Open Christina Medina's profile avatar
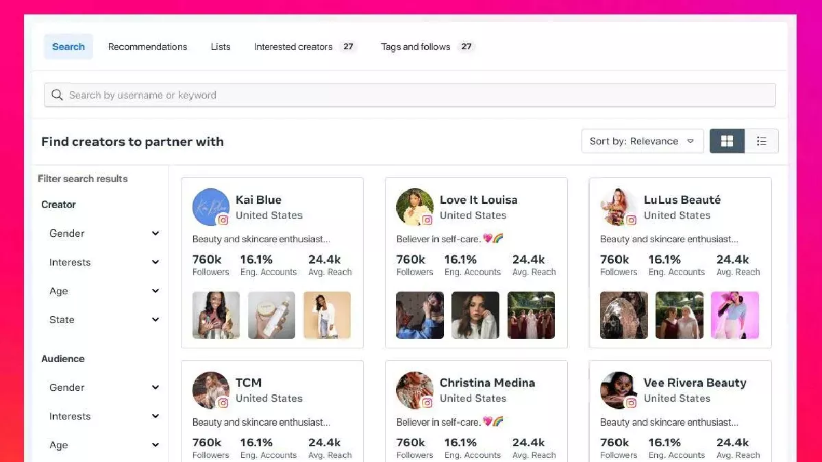822x462 pixels. pyautogui.click(x=414, y=390)
